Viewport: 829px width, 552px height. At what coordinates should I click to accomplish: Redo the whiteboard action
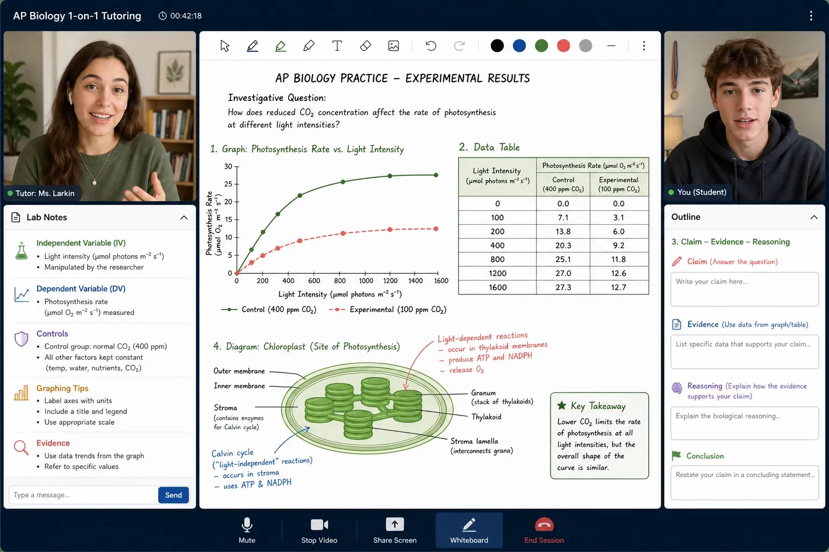click(459, 46)
